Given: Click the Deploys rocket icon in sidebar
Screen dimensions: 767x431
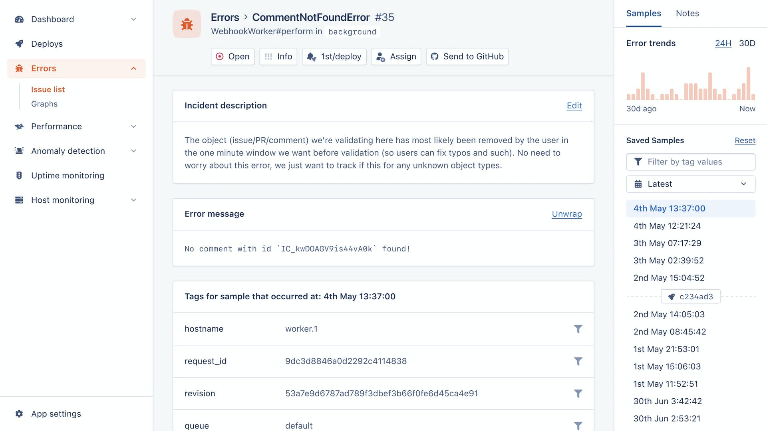Looking at the screenshot, I should click(x=19, y=43).
